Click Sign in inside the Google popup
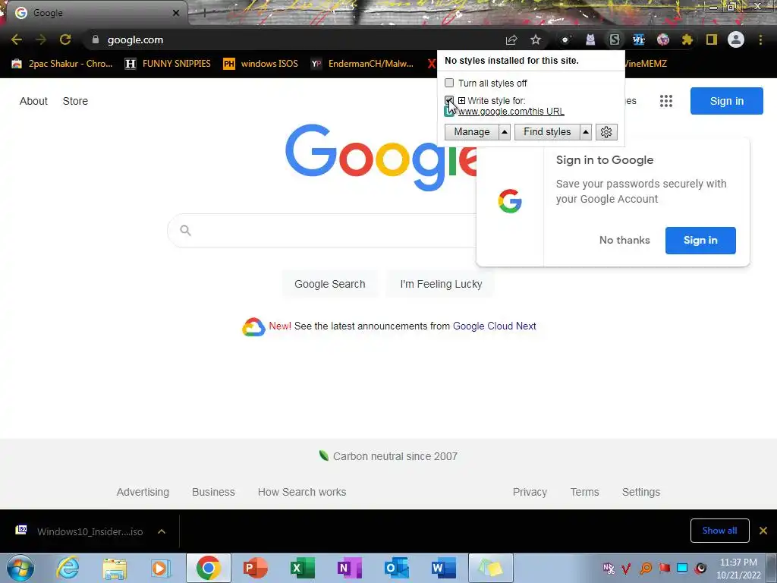 [x=700, y=241]
